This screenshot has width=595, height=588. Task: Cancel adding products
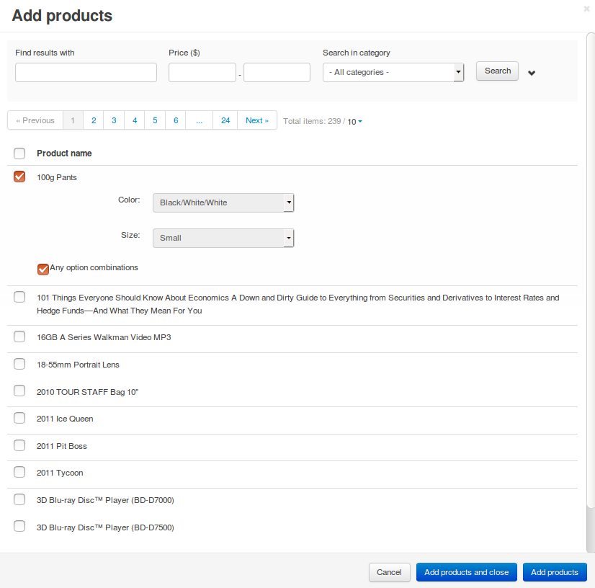389,572
